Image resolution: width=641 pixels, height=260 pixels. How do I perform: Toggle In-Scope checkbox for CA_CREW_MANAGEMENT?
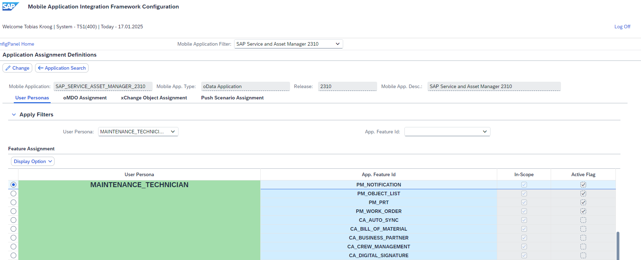(524, 247)
